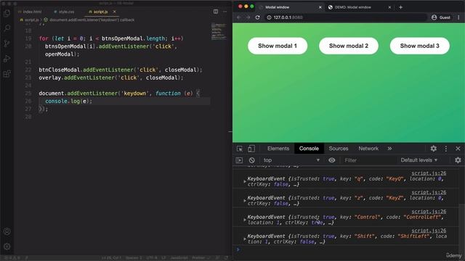Switch to the Console tab
Image resolution: width=465 pixels, height=261 pixels.
pyautogui.click(x=309, y=149)
